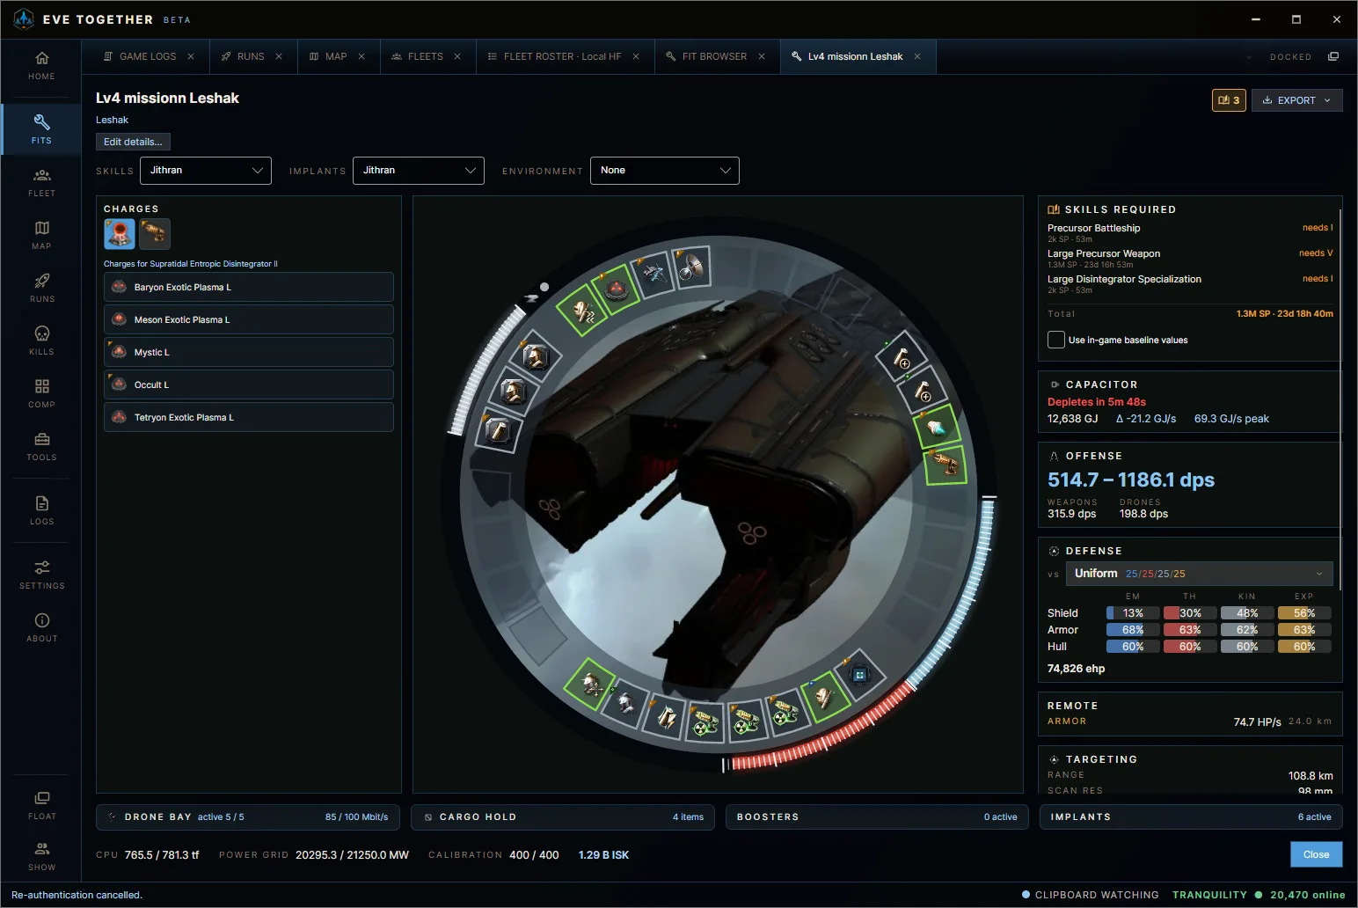The height and width of the screenshot is (908, 1358).
Task: Go to Map in the sidebar
Action: coord(41,235)
